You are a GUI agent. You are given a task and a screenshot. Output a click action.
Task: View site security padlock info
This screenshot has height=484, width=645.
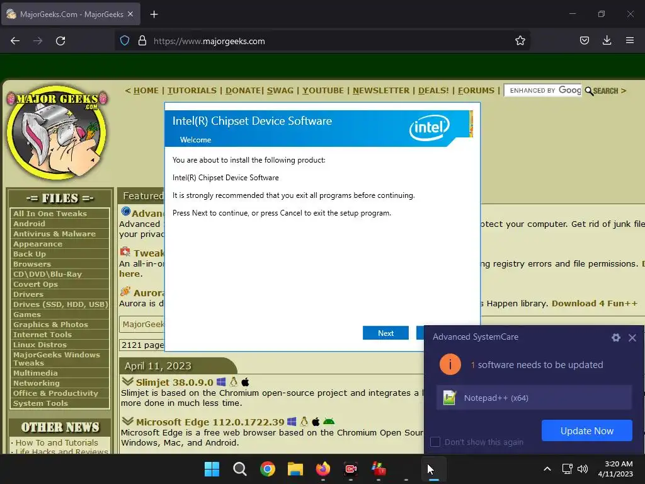tap(142, 41)
